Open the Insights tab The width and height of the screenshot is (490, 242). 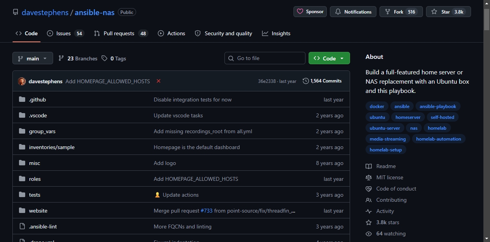276,33
